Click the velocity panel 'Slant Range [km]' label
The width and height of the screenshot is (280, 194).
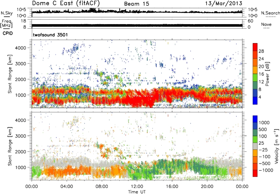click(10, 146)
